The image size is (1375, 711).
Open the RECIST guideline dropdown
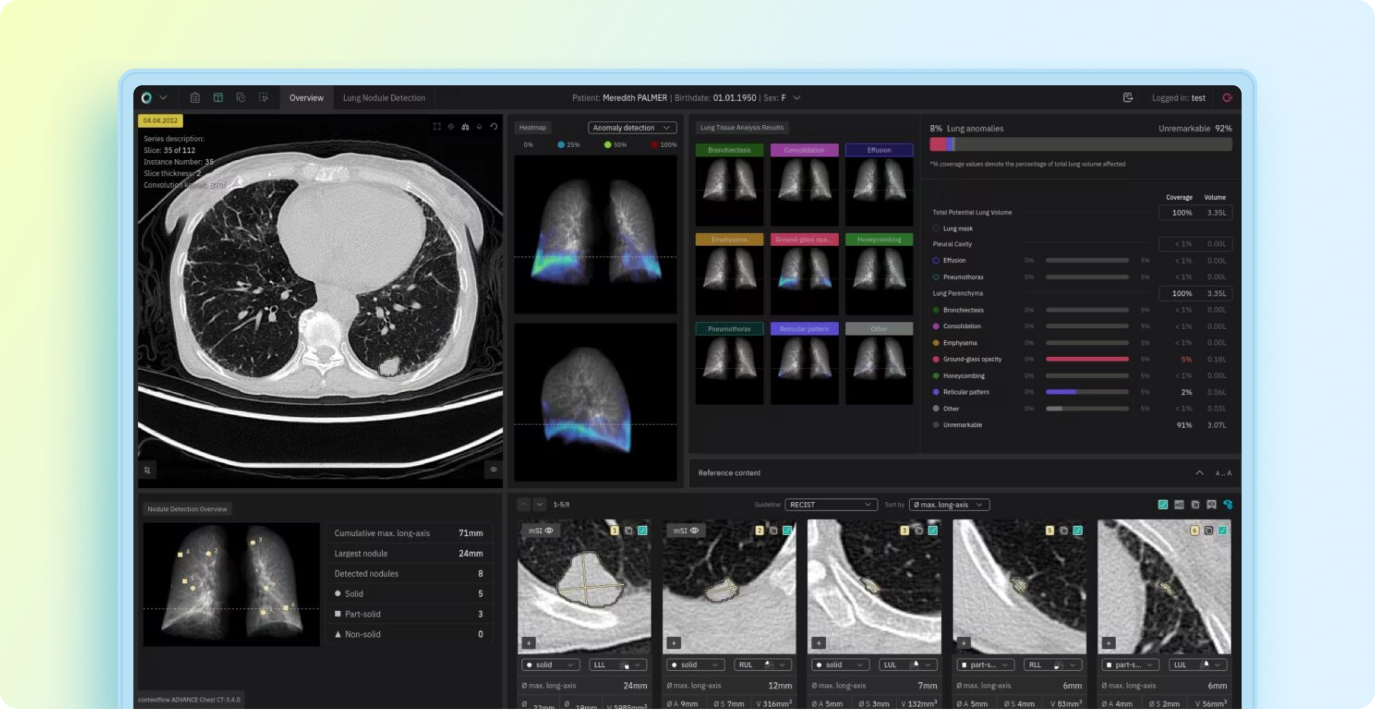[831, 505]
